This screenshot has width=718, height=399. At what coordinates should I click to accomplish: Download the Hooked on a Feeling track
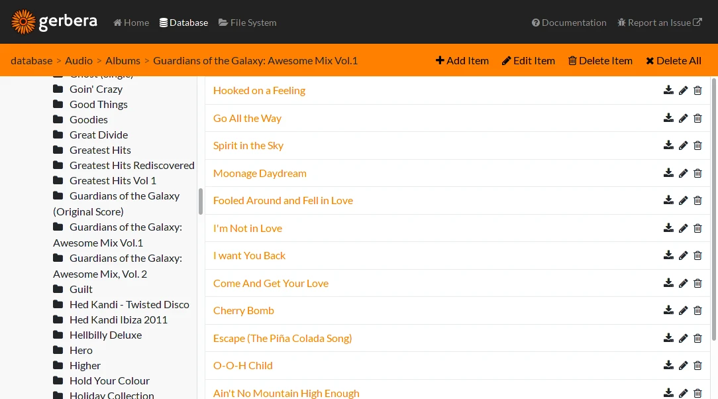tap(668, 90)
